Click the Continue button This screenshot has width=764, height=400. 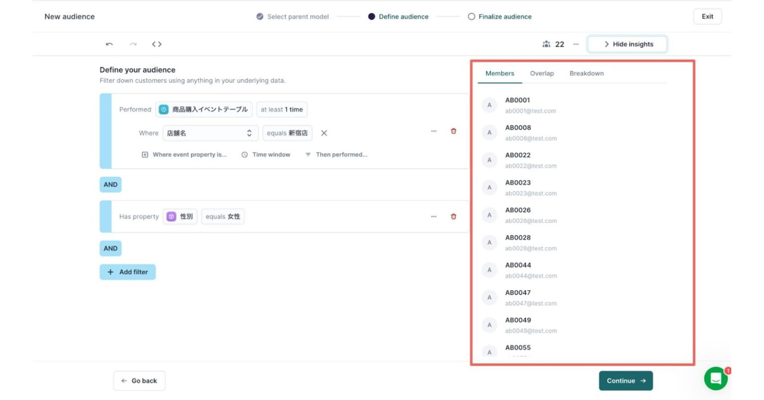coord(626,381)
